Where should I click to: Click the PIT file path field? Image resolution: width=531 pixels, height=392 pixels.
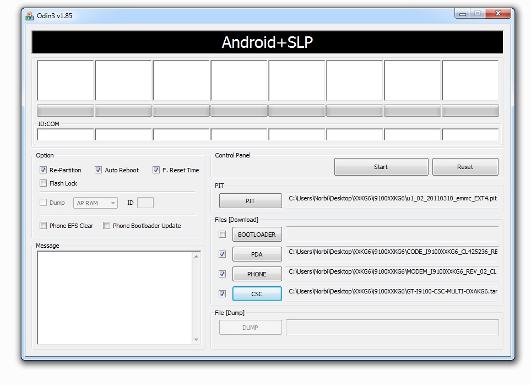point(392,200)
